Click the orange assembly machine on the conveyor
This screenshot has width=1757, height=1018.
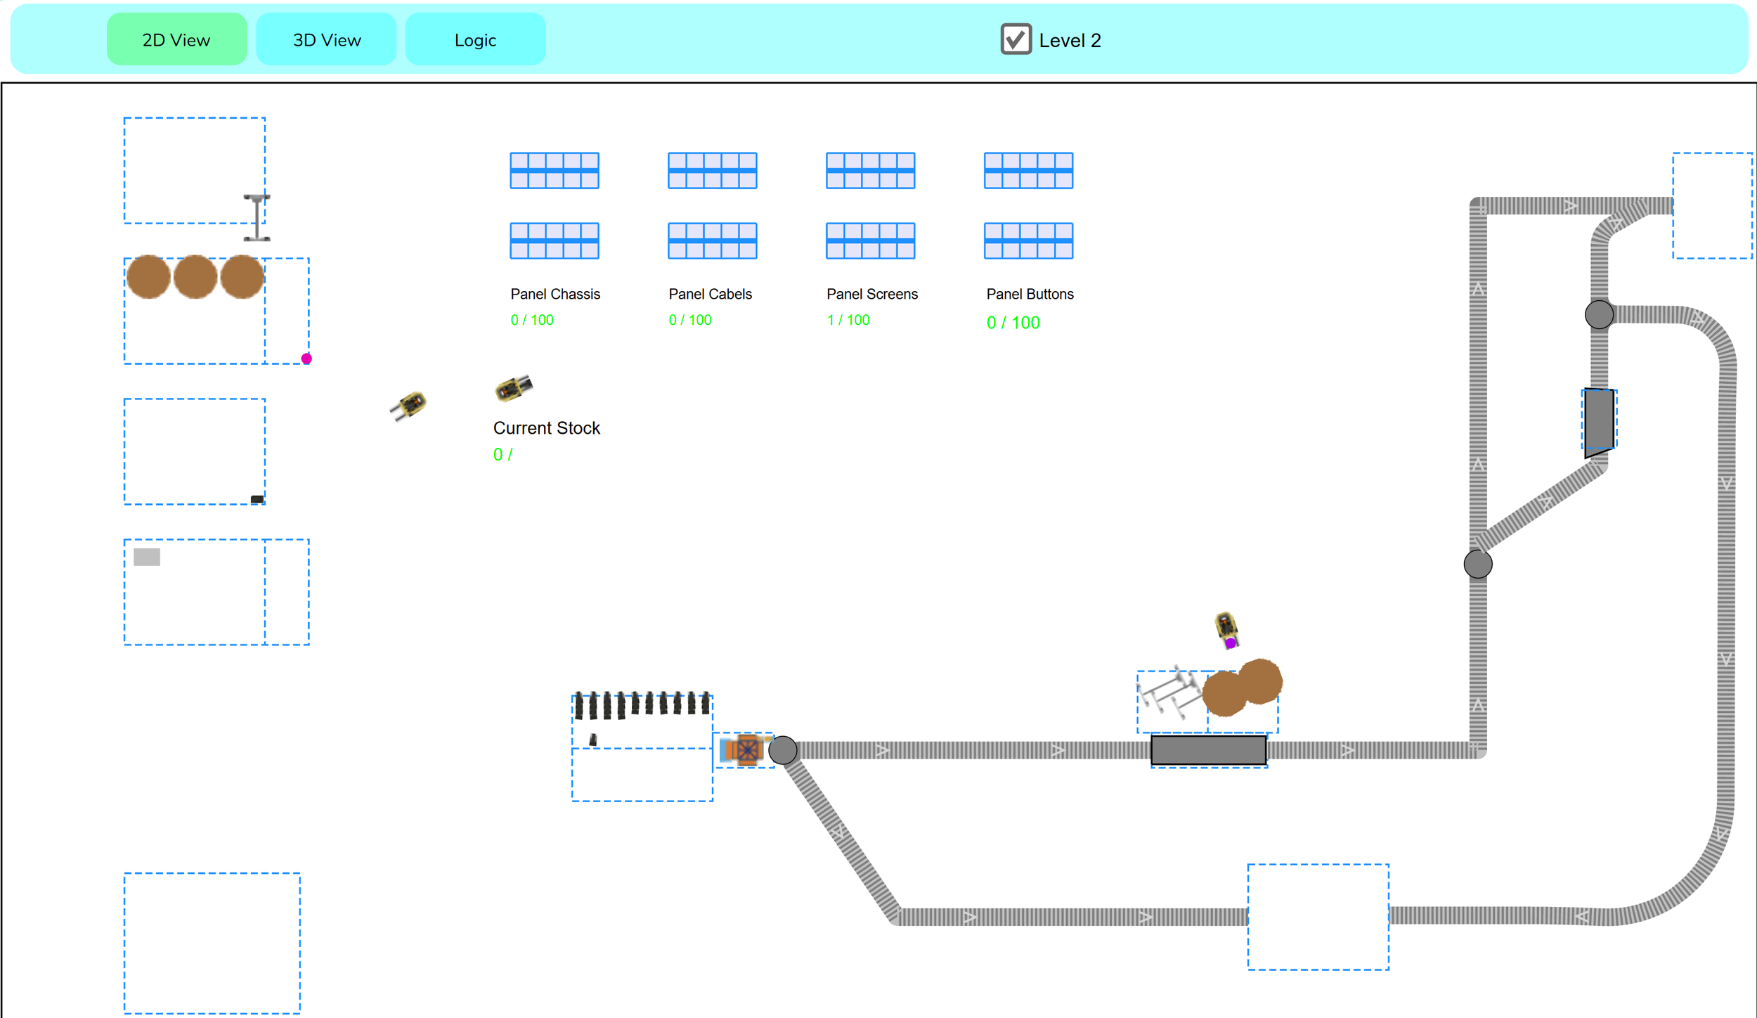tap(746, 749)
